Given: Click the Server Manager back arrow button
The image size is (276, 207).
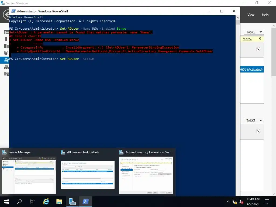Looking at the screenshot, I should coord(6,15).
